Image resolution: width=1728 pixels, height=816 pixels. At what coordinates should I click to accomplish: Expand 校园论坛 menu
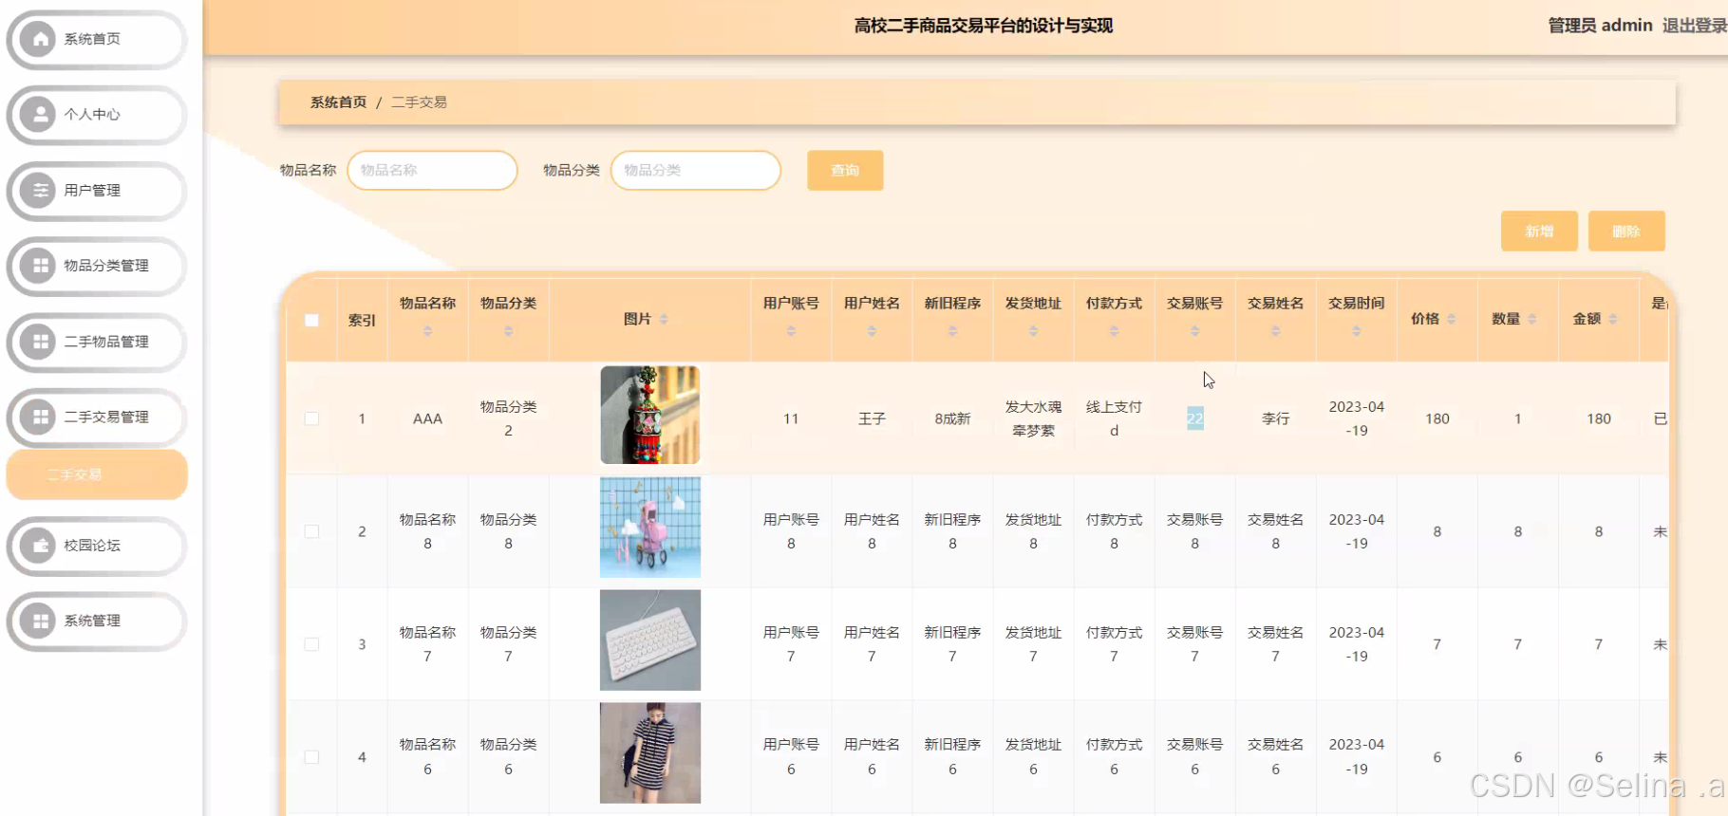(x=96, y=546)
